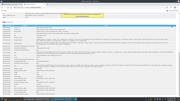Open the file manager taskbar icon

click(x=10, y=99)
